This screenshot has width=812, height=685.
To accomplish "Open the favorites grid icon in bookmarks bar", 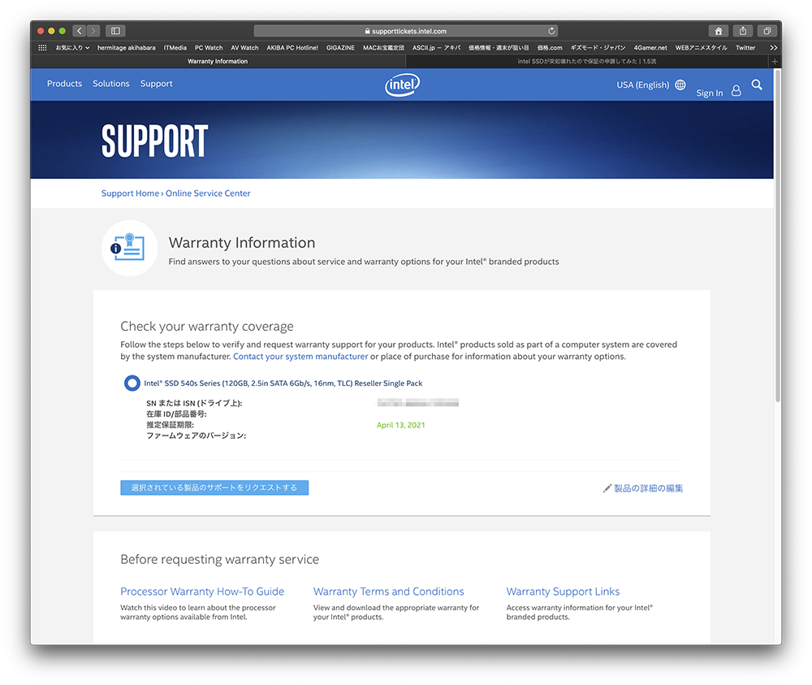I will [42, 48].
